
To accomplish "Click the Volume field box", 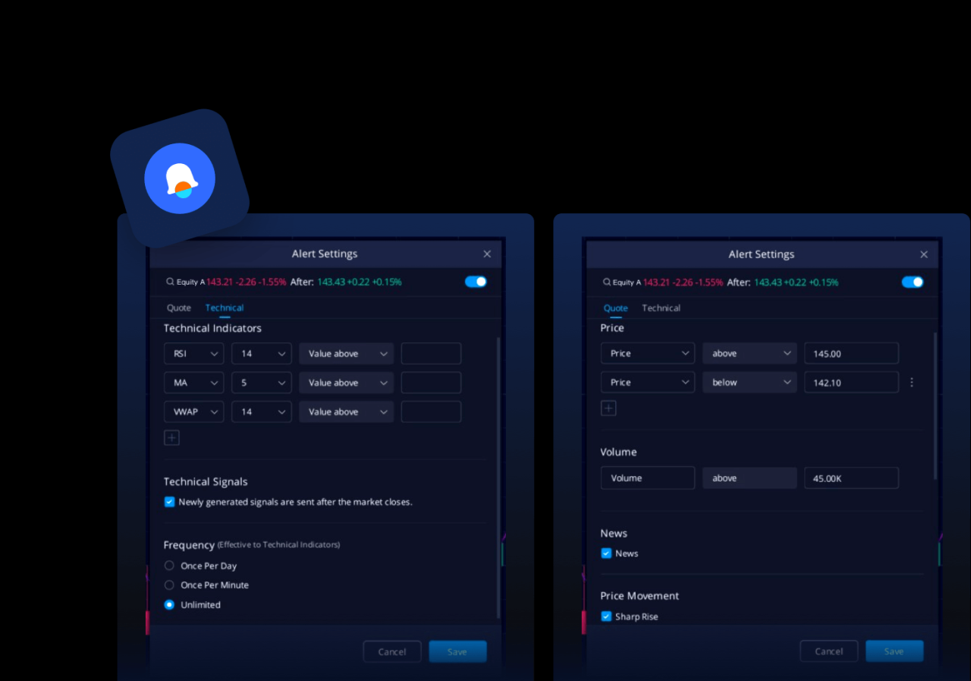I will tap(648, 478).
